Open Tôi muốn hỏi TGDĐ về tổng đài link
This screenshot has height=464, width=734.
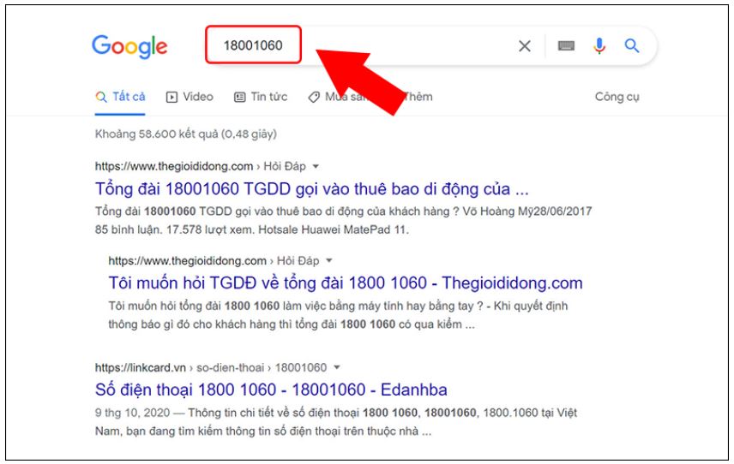(x=346, y=283)
